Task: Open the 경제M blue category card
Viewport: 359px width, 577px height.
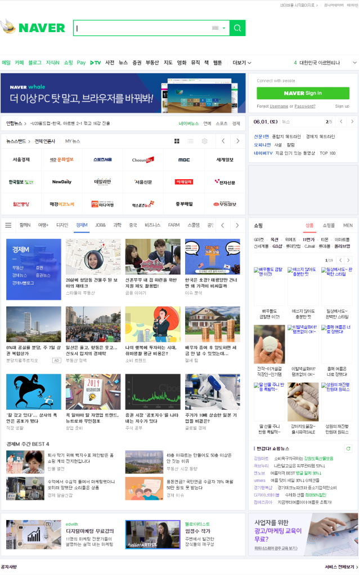Action: tap(34, 269)
